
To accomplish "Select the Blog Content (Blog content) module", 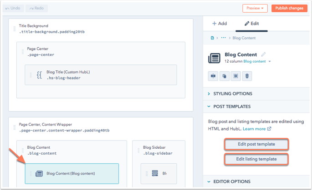I will point(72,174).
